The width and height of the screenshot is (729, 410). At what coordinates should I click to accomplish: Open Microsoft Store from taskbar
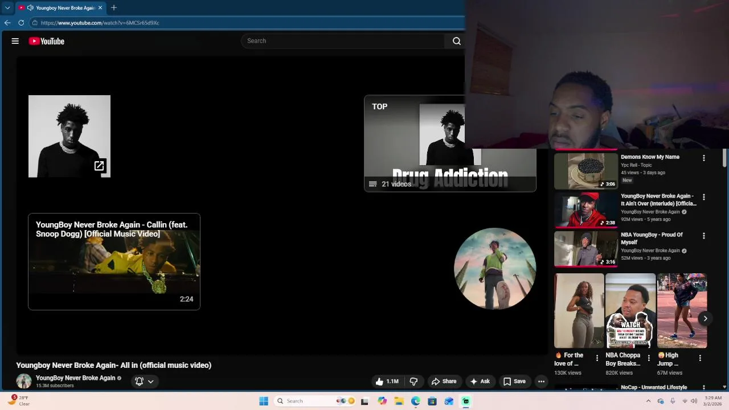click(432, 401)
